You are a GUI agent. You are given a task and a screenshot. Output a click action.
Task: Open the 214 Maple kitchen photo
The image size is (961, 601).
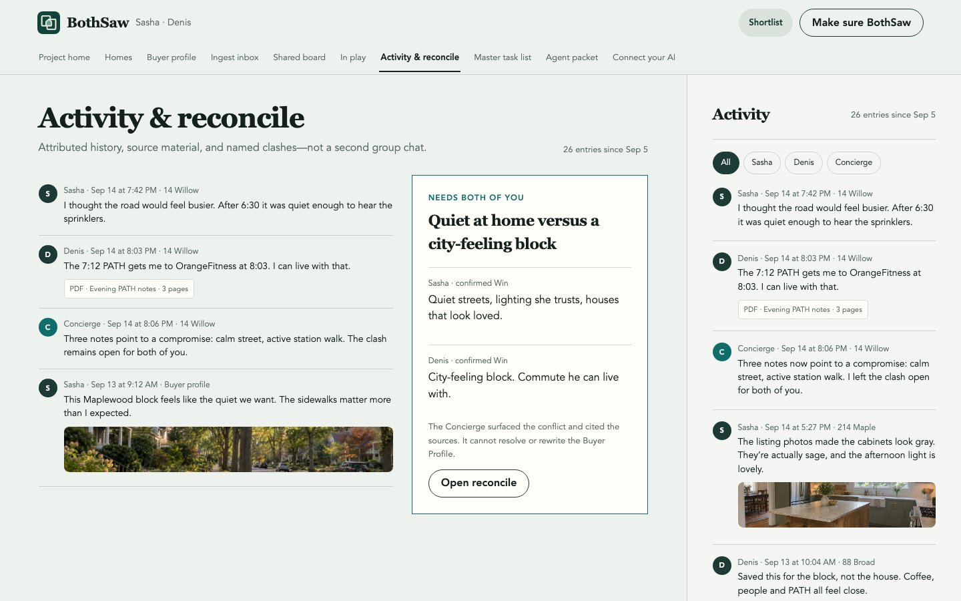pos(837,505)
